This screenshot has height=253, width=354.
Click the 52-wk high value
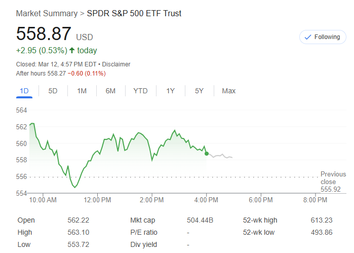pyautogui.click(x=322, y=221)
